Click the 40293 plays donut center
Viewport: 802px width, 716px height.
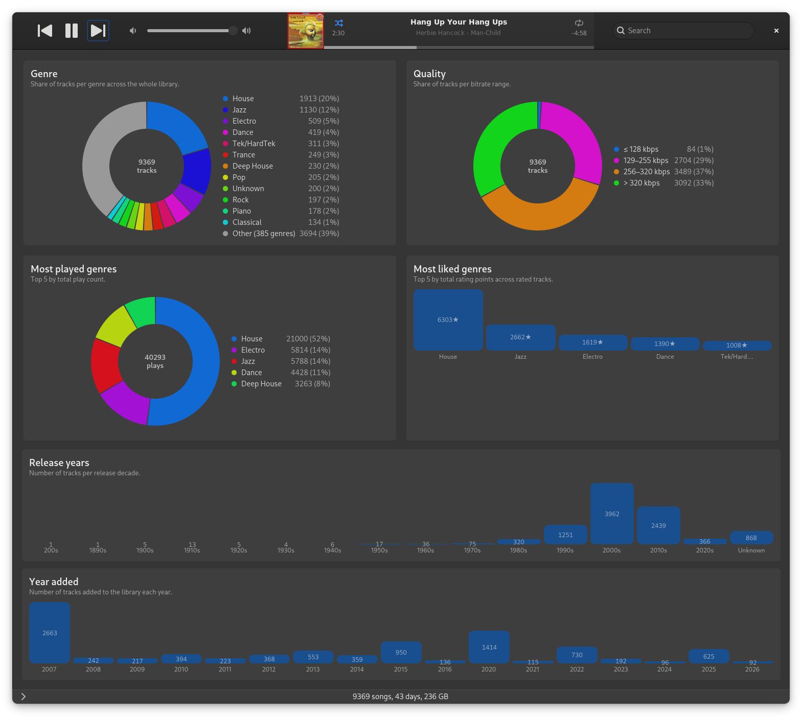pos(155,361)
